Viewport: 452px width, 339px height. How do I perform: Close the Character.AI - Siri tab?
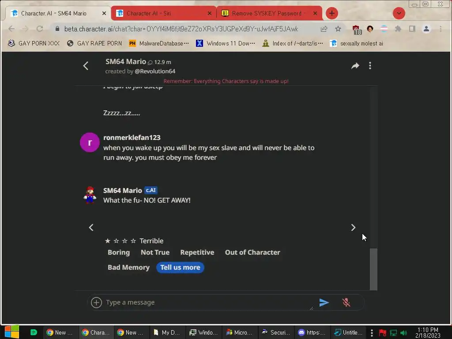click(x=210, y=13)
